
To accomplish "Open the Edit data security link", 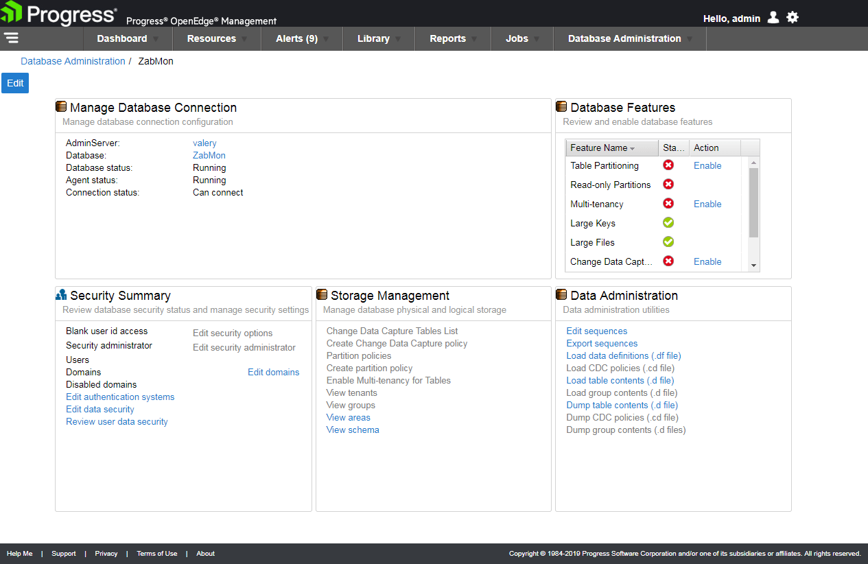I will click(x=100, y=409).
